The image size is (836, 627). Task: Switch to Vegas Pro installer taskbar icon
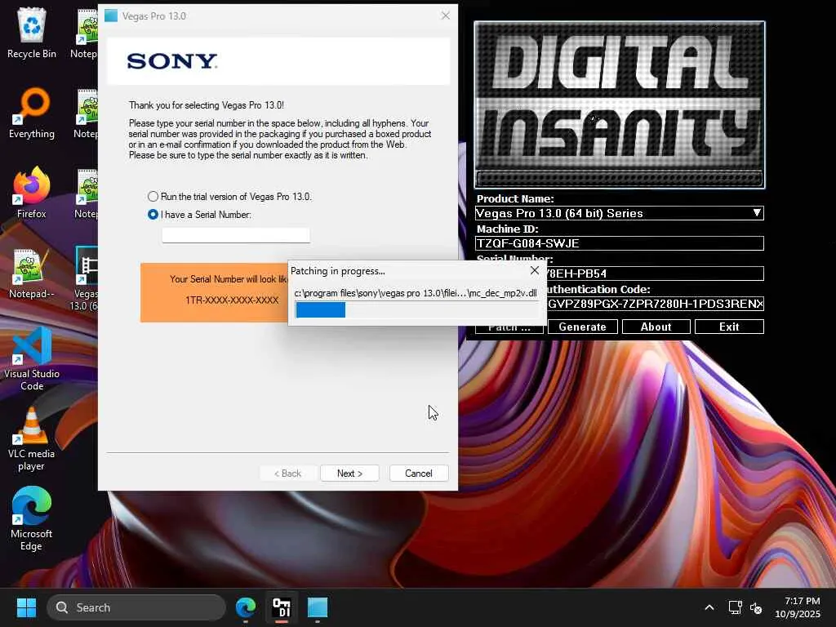pos(318,607)
